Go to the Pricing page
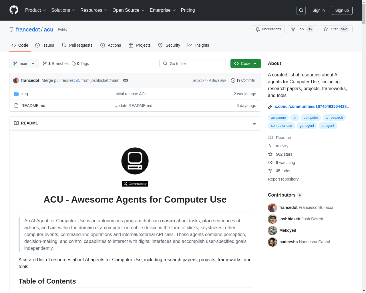The width and height of the screenshot is (366, 293). (188, 10)
